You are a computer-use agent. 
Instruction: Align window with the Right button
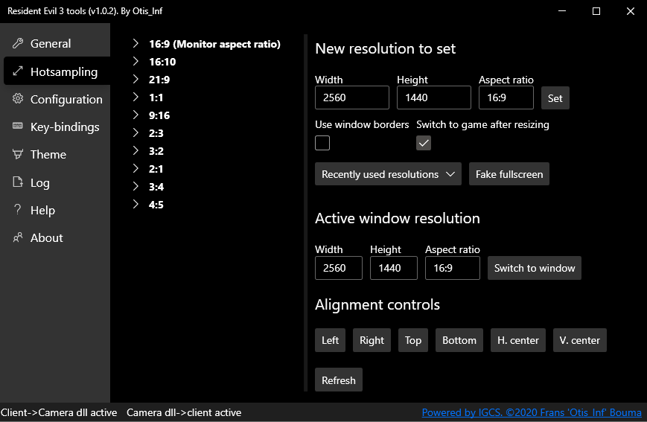pyautogui.click(x=372, y=340)
